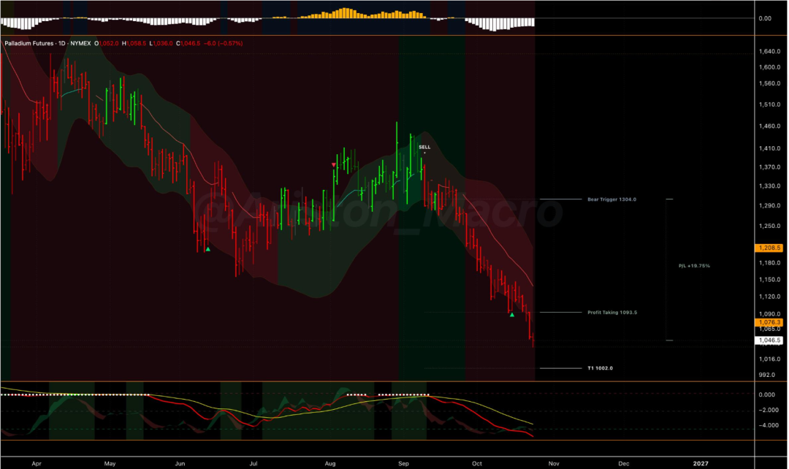Select the open value O1,052.0
The image size is (789, 469).
point(107,43)
